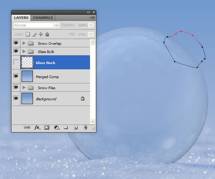Add a layer mask
Image resolution: width=215 pixels, height=179 pixels.
(47, 127)
